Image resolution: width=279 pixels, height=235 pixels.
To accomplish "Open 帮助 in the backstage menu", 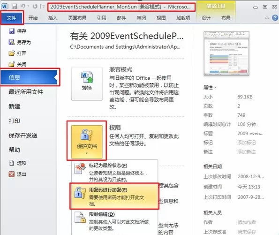I will point(15,150).
